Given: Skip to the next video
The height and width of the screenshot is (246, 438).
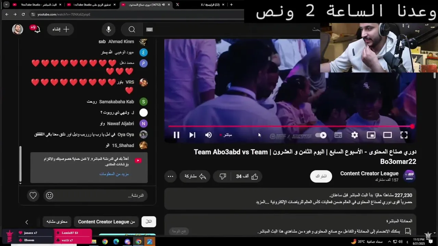Looking at the screenshot, I should [x=192, y=135].
